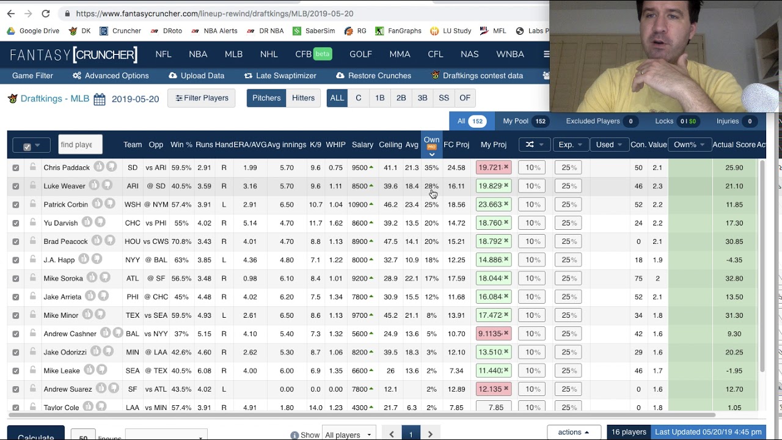Filter position by SS

coord(444,98)
